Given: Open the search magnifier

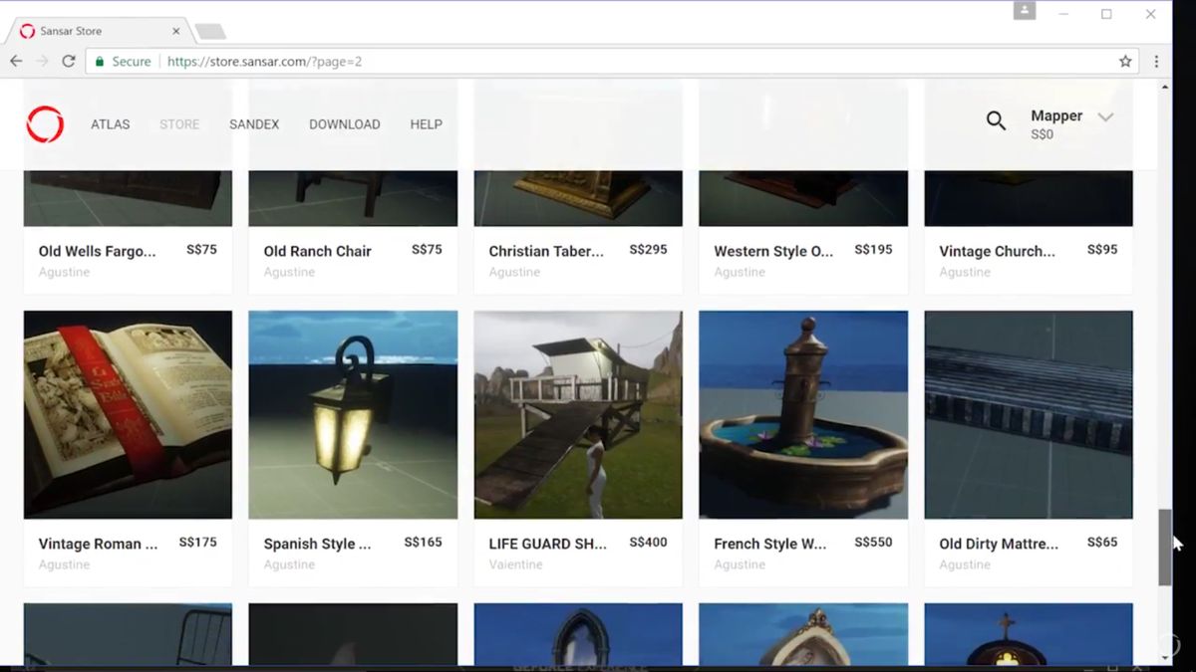Looking at the screenshot, I should [x=995, y=120].
